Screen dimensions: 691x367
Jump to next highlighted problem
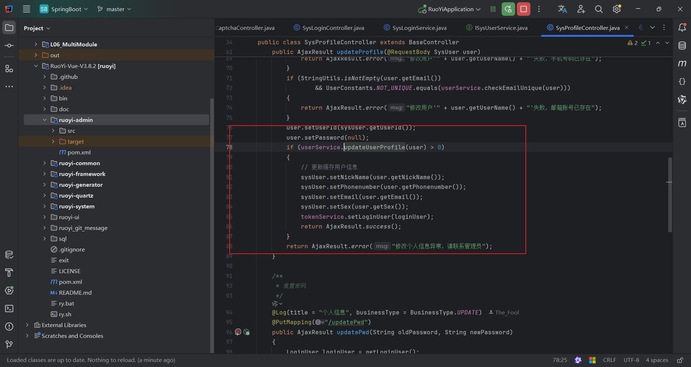(667, 43)
